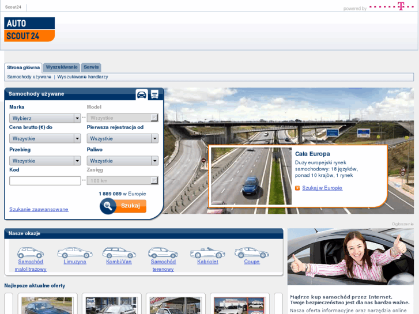Screen dimensions: 419x314
Task: Click the 'Ogłoszenie' label above the ad
Action: [403, 224]
